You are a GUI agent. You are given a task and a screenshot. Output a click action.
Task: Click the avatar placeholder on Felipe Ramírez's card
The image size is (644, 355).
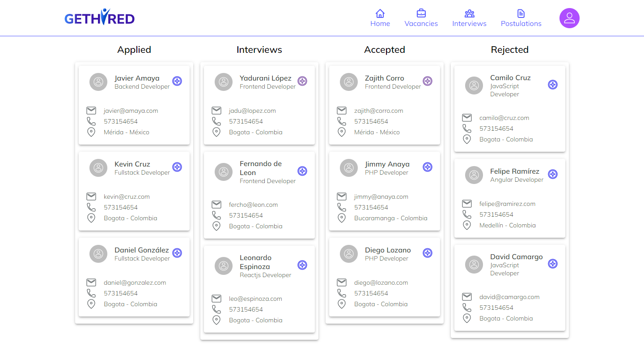coord(474,175)
